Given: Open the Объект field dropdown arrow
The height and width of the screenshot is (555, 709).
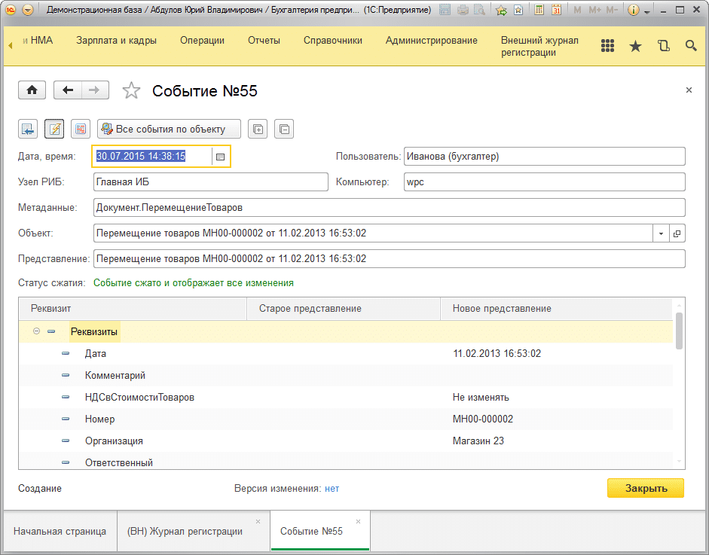Looking at the screenshot, I should click(x=661, y=233).
